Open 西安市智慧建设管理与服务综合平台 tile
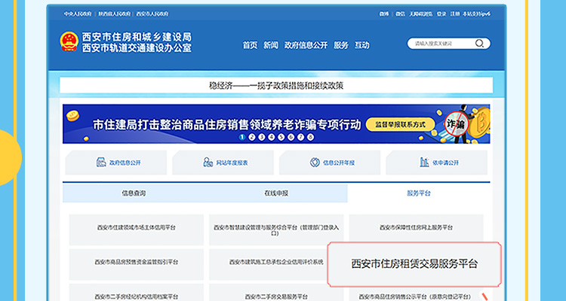 click(x=276, y=230)
